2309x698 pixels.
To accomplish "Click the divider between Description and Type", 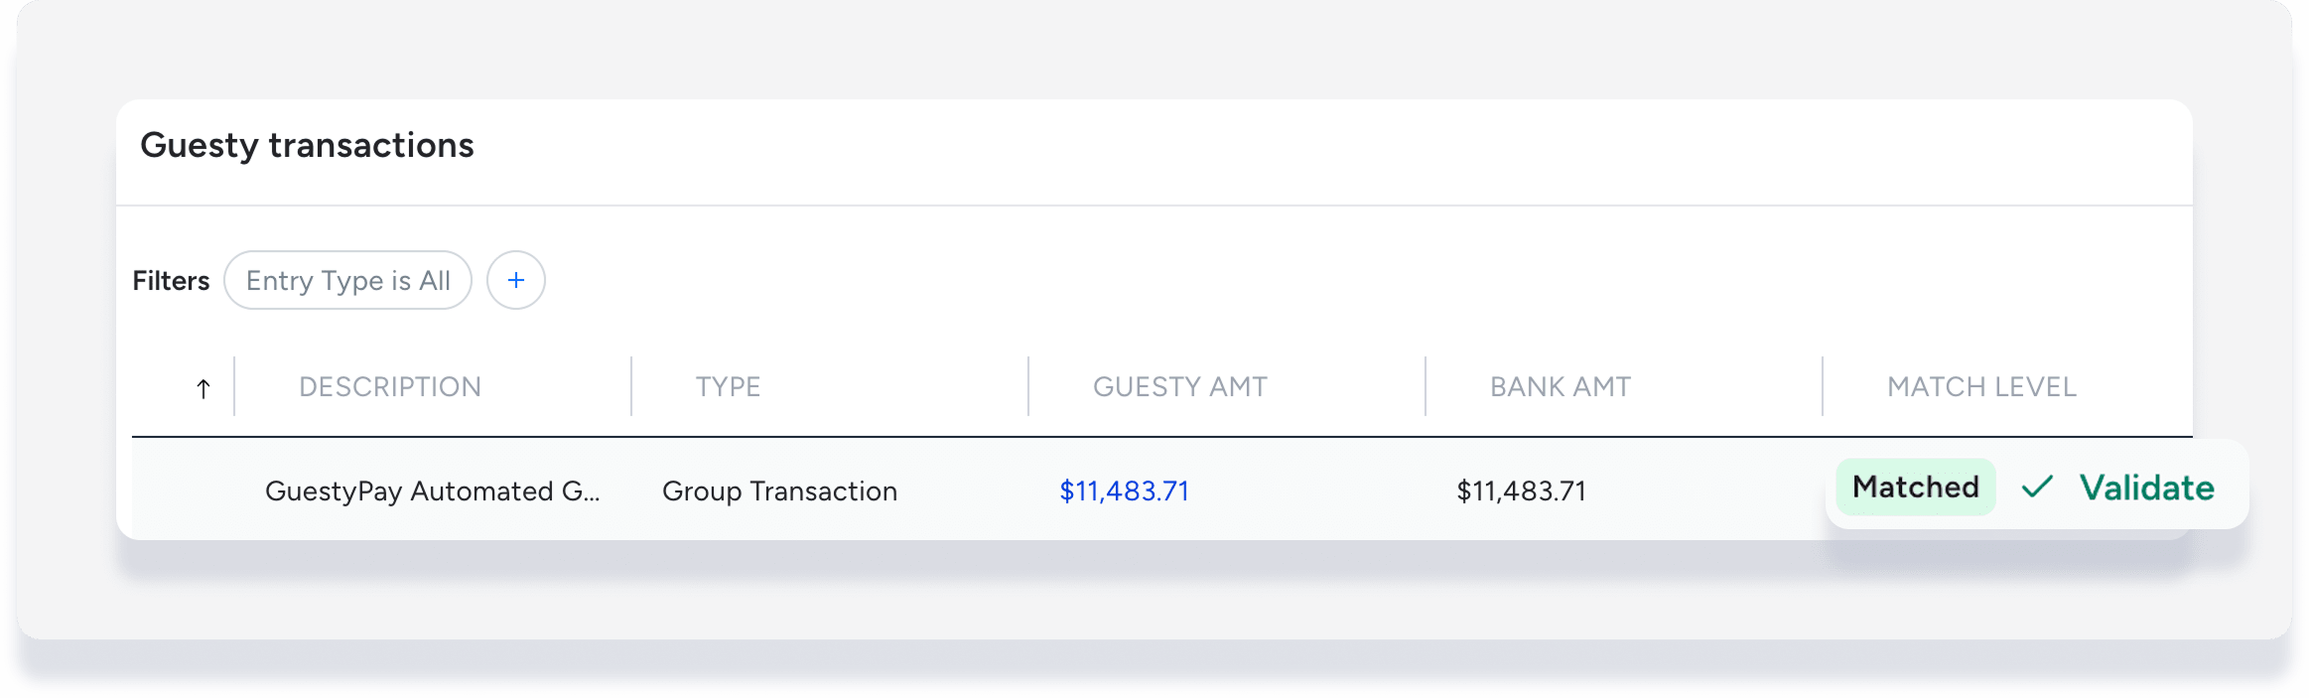I will coord(631,386).
